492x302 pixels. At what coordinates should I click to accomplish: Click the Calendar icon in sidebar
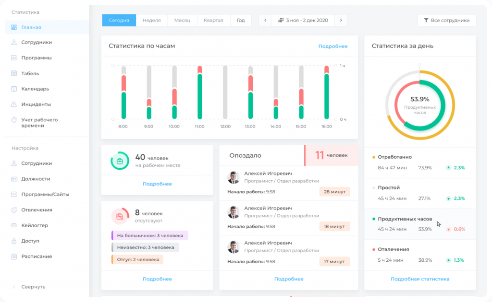pyautogui.click(x=14, y=89)
